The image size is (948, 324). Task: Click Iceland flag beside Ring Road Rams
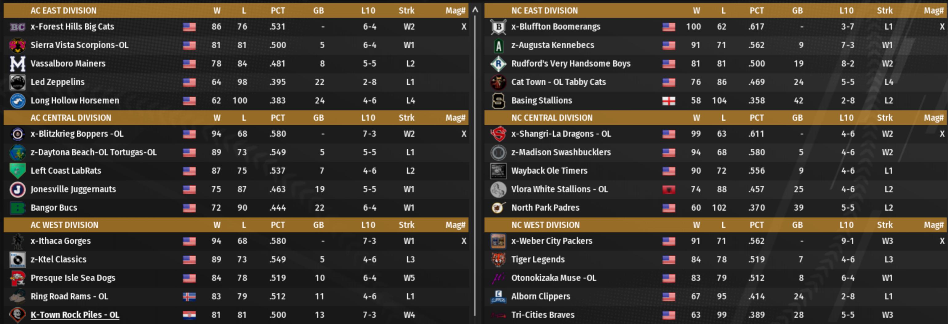(189, 297)
